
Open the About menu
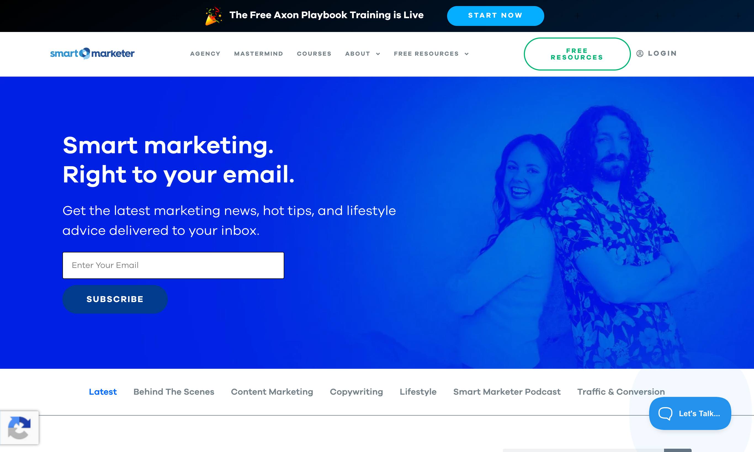pyautogui.click(x=357, y=54)
